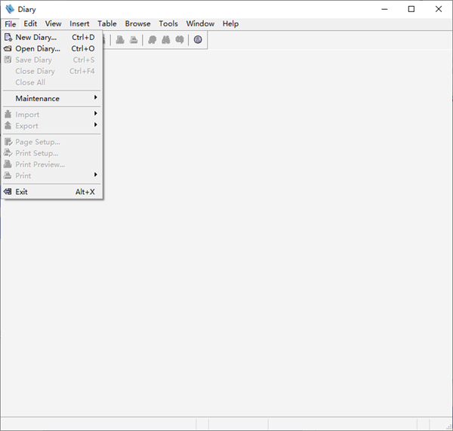Click toolbar icon immediately left of printer

119,40
